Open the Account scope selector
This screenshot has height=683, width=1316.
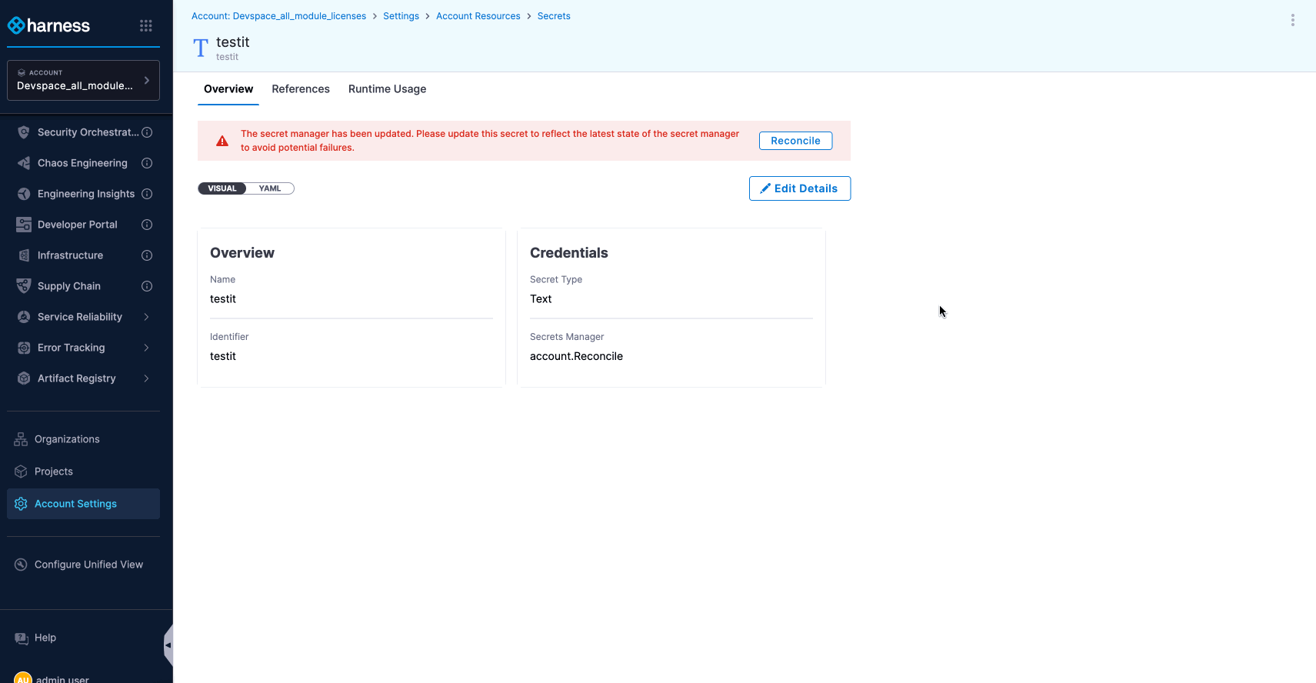tap(83, 80)
